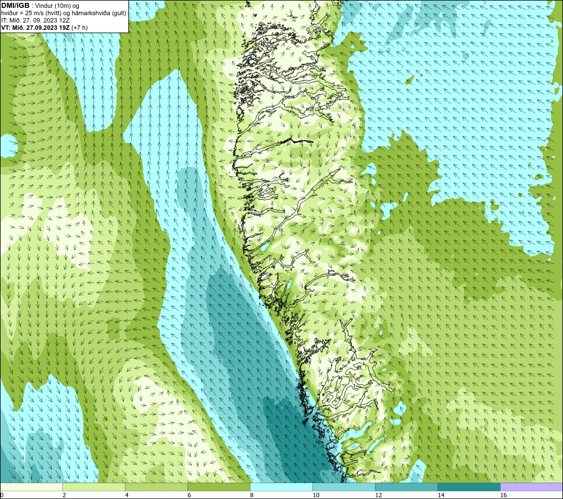Click the 8–10 m/s pale cyan legend swatch
This screenshot has width=563, height=499.
point(281,487)
